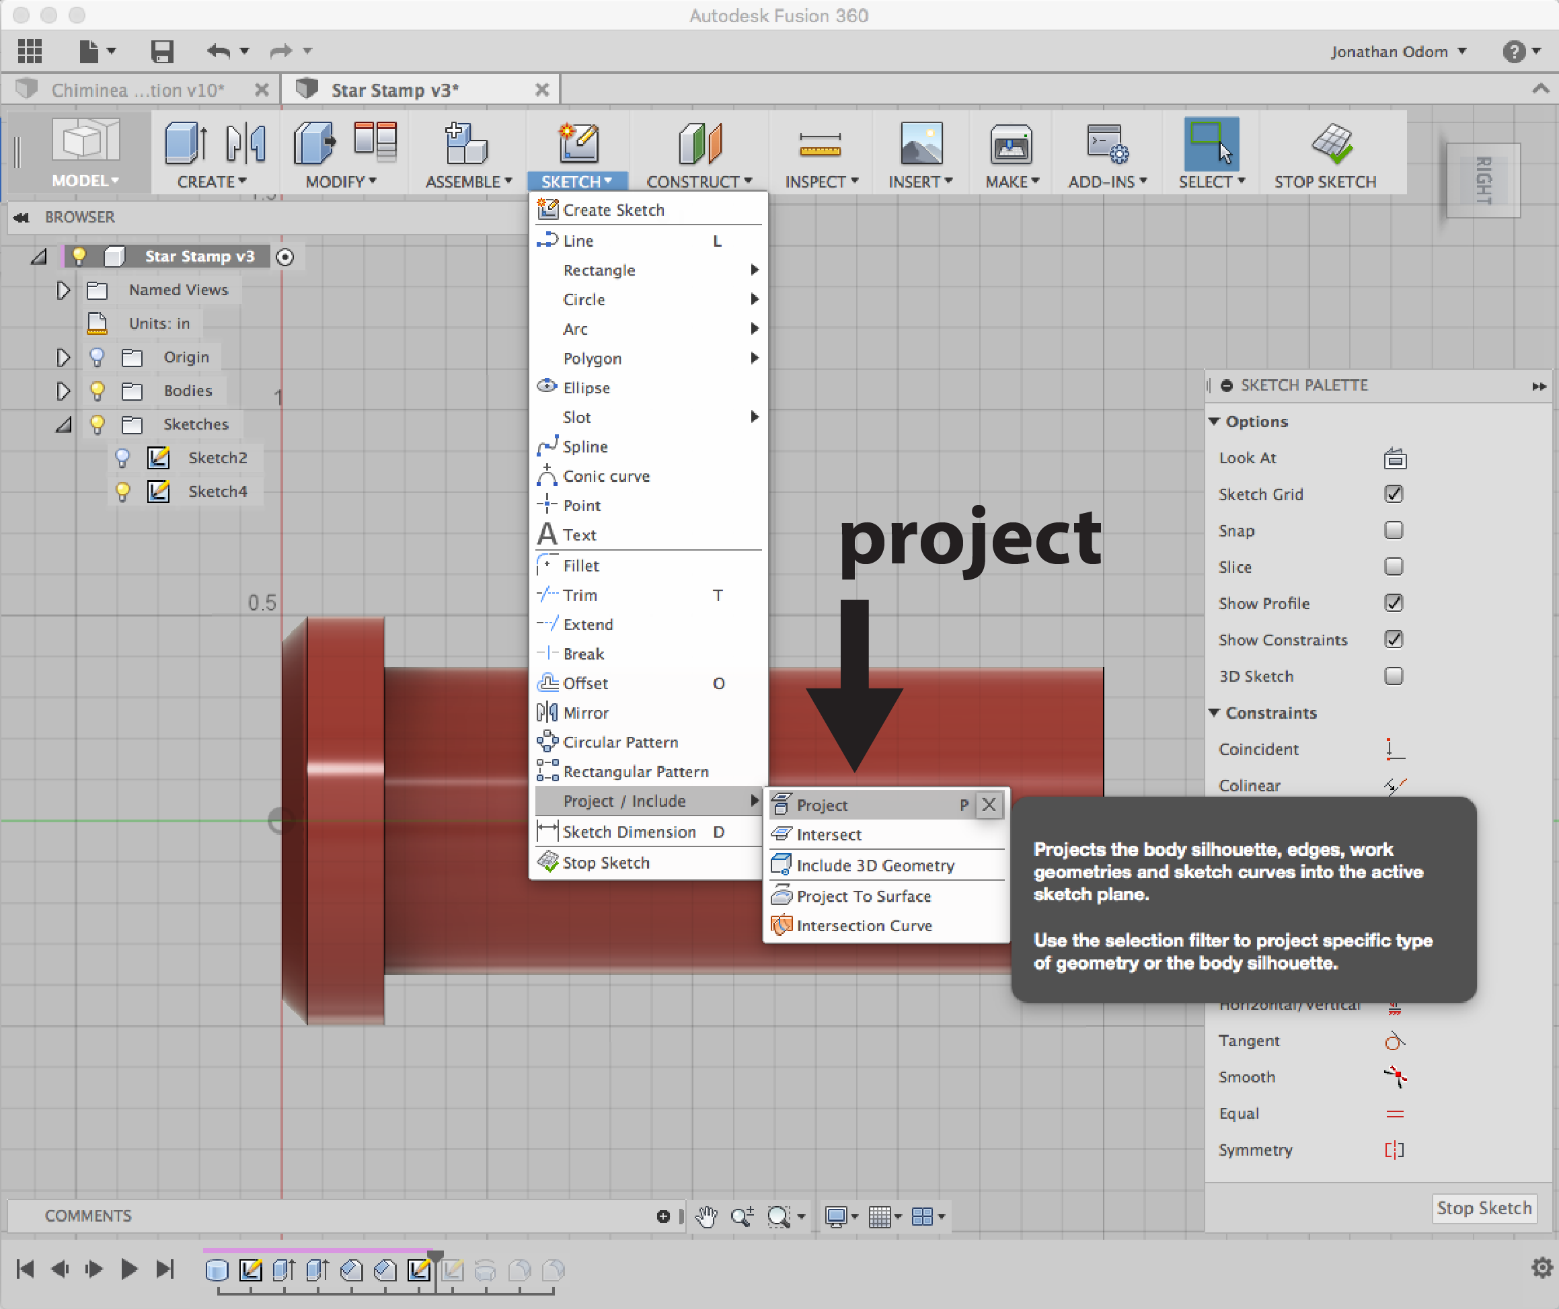This screenshot has height=1309, width=1559.
Task: Click the RIGHT face of view cube
Action: 1482,180
